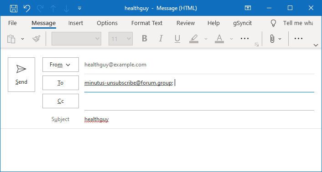Image resolution: width=322 pixels, height=172 pixels.
Task: Undo the last action
Action: (x=27, y=8)
